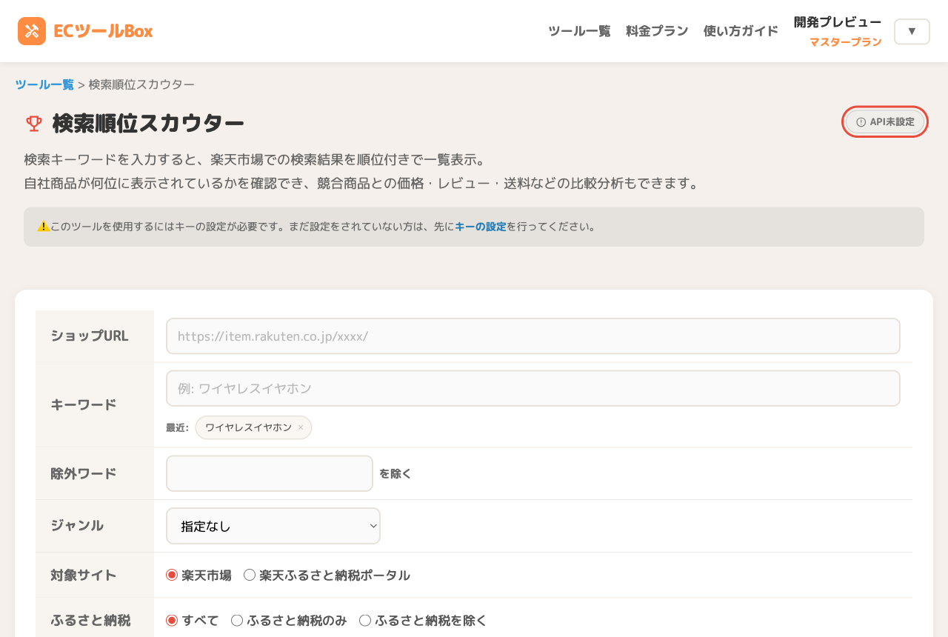Viewport: 948px width, 637px height.
Task: Click the 対象サイト row label
Action: (x=84, y=575)
